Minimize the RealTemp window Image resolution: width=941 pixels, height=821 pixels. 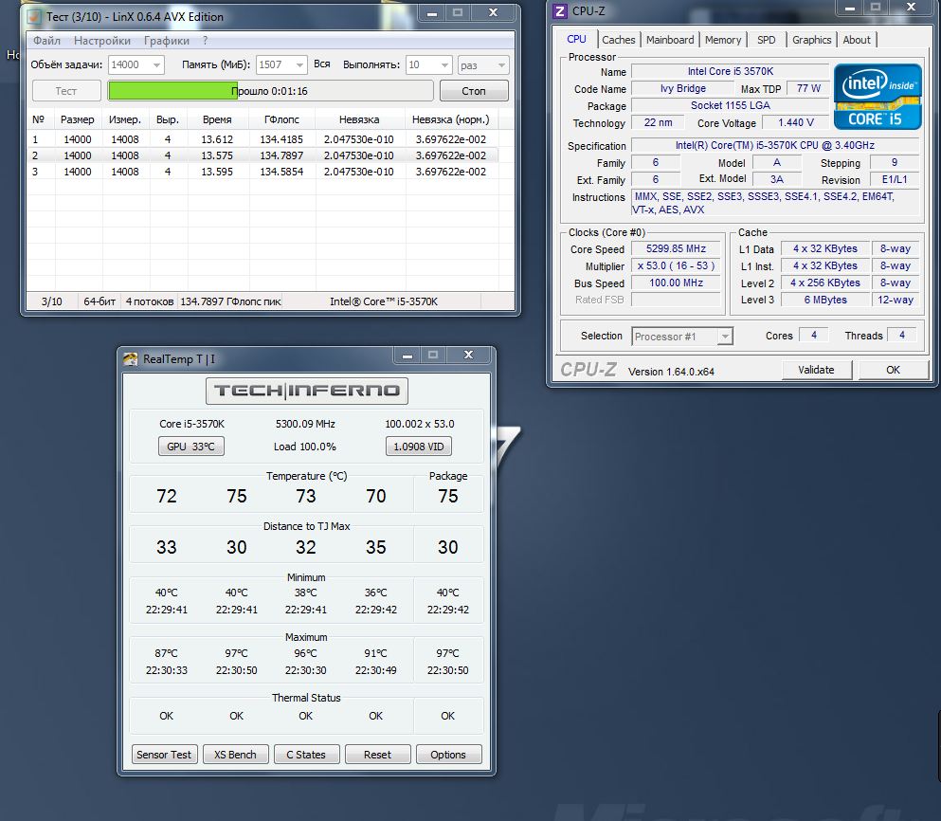407,355
